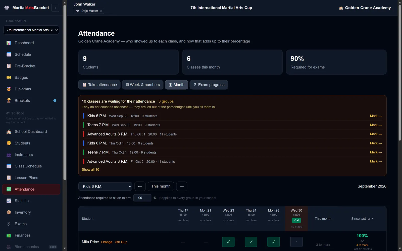The image size is (402, 251).
Task: Click the Finances money icon
Action: pos(9,235)
